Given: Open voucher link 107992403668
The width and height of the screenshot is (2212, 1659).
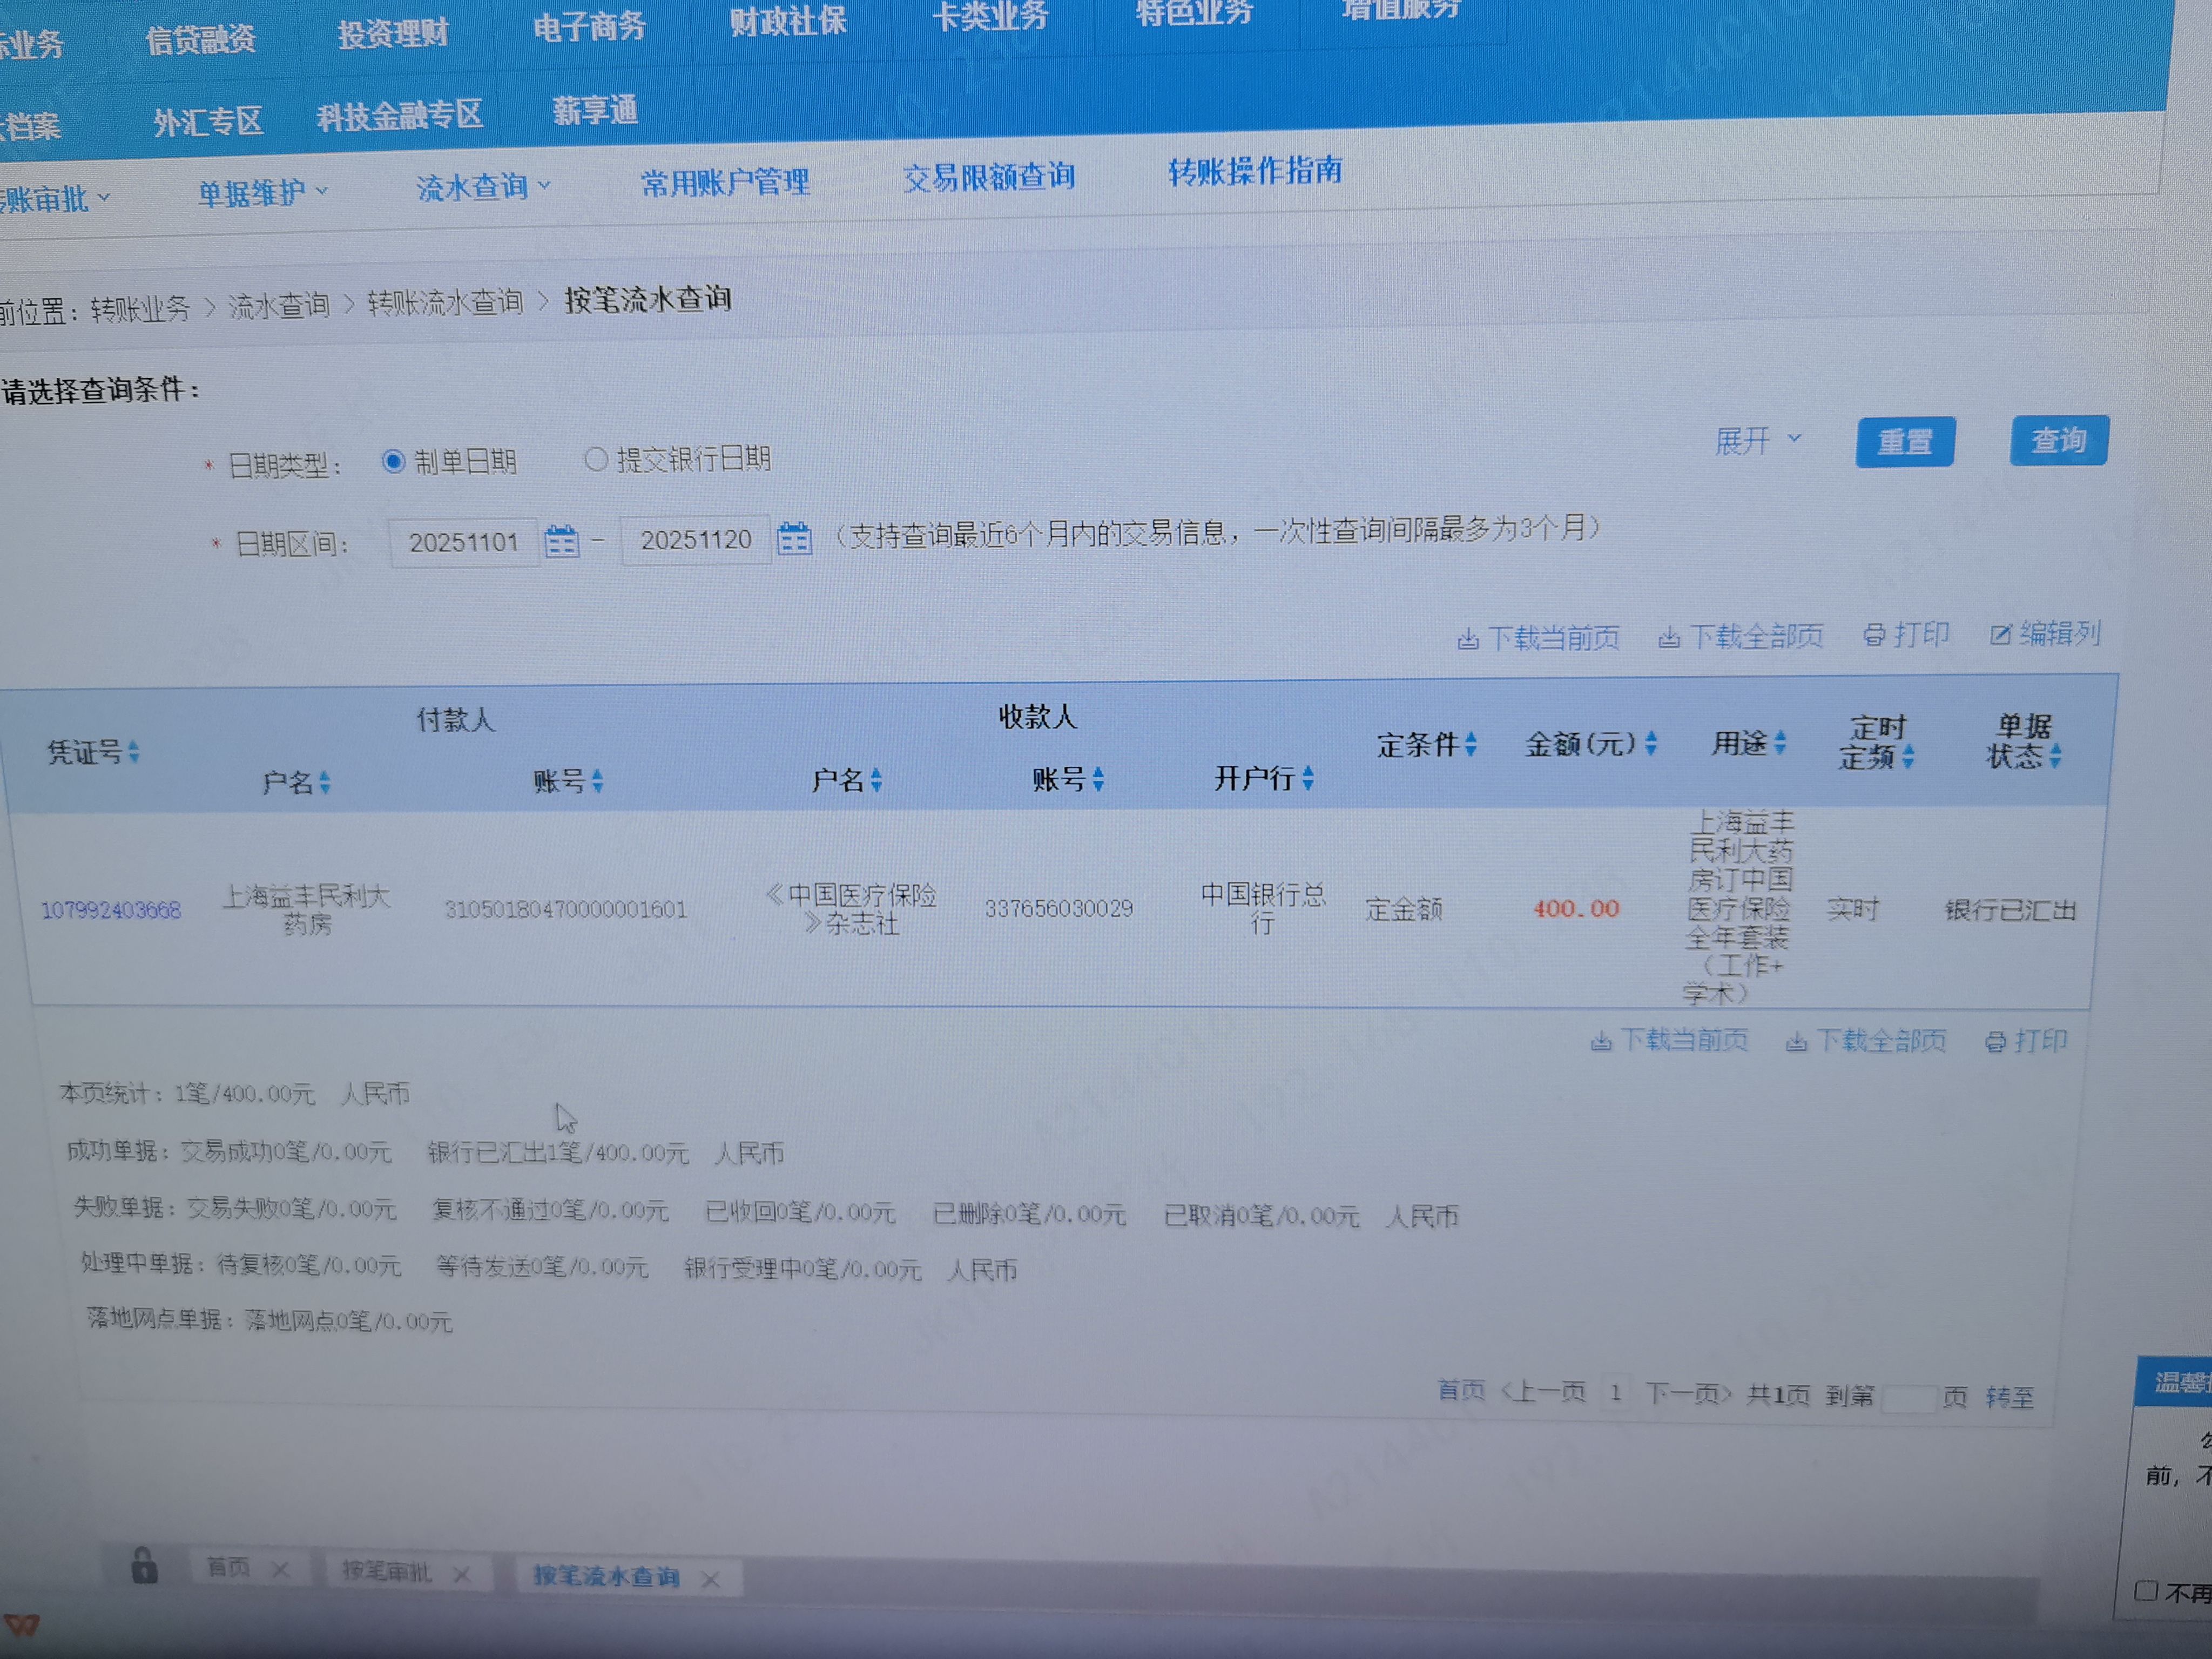Looking at the screenshot, I should 111,910.
